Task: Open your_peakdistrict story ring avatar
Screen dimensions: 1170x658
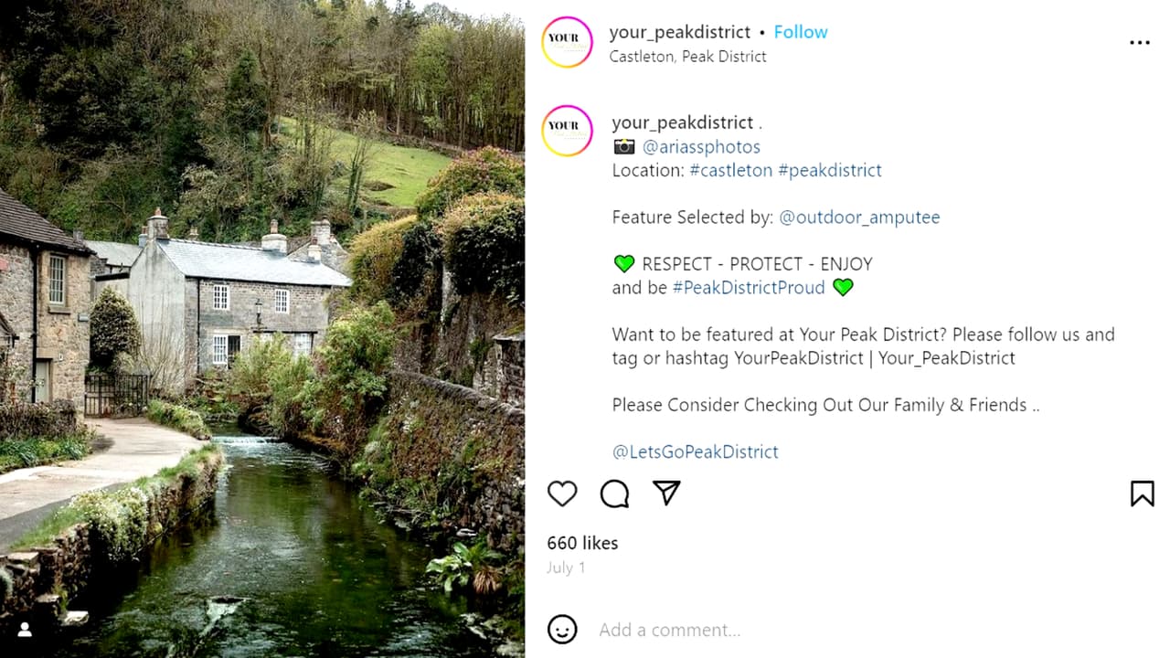Action: (x=567, y=42)
